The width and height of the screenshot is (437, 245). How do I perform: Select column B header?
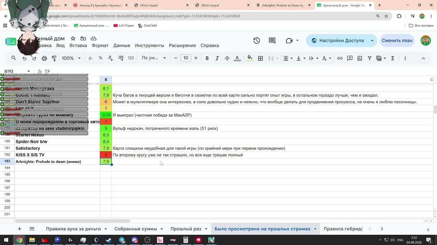(106, 80)
